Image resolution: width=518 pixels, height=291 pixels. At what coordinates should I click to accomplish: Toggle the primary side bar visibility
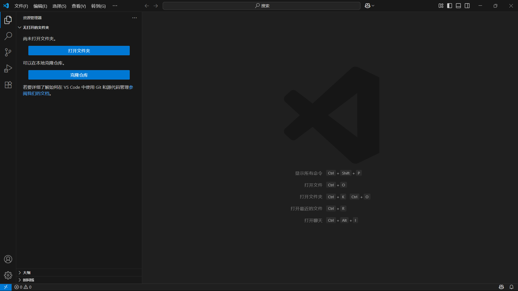450,6
